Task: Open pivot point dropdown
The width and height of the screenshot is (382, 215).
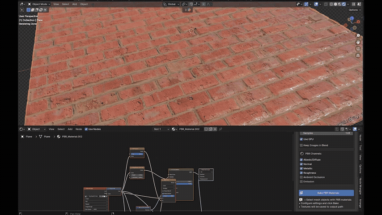Action: pyautogui.click(x=184, y=4)
